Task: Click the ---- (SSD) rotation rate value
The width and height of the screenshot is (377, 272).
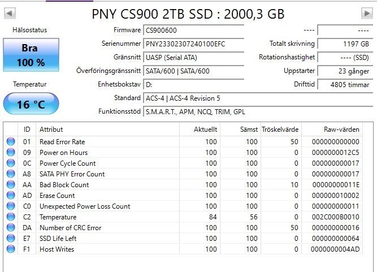Action: coord(345,58)
